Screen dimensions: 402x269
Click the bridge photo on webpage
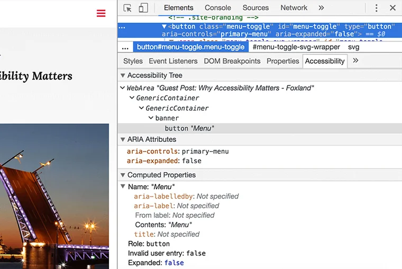click(x=54, y=196)
